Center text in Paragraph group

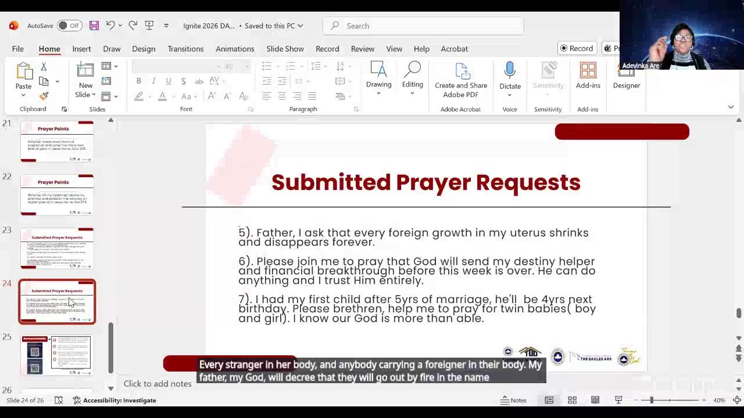(x=281, y=96)
